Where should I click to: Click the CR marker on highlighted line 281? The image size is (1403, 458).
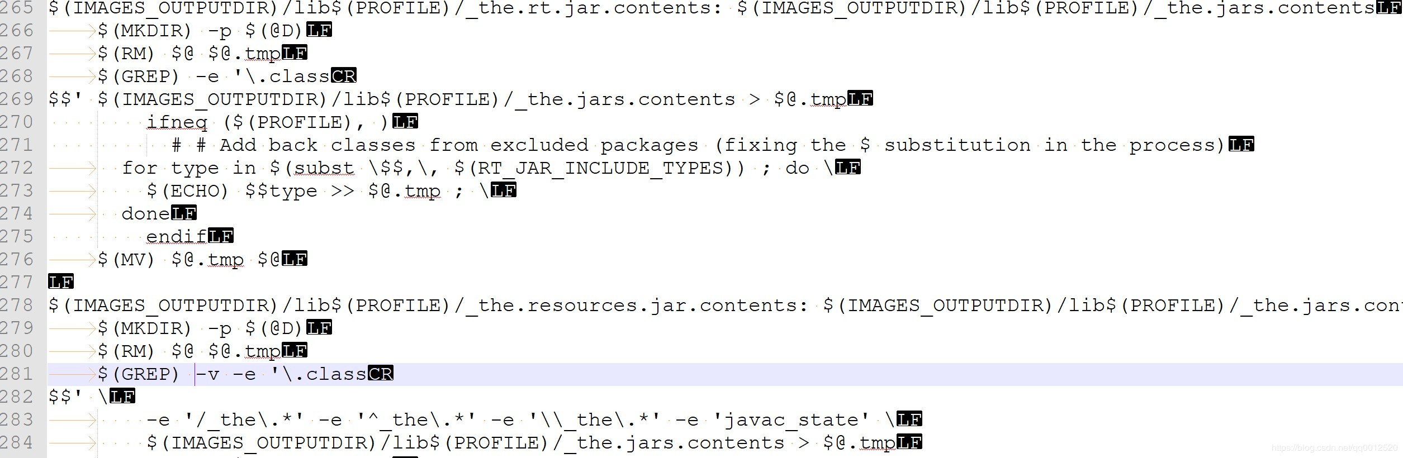(381, 373)
